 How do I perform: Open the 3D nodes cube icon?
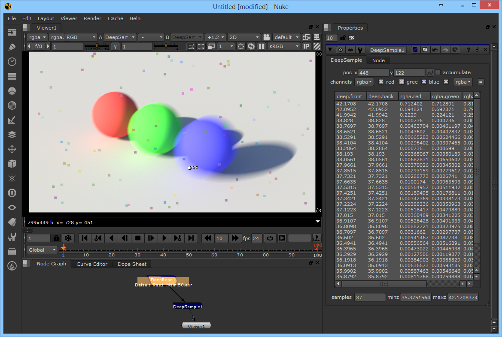(12, 164)
